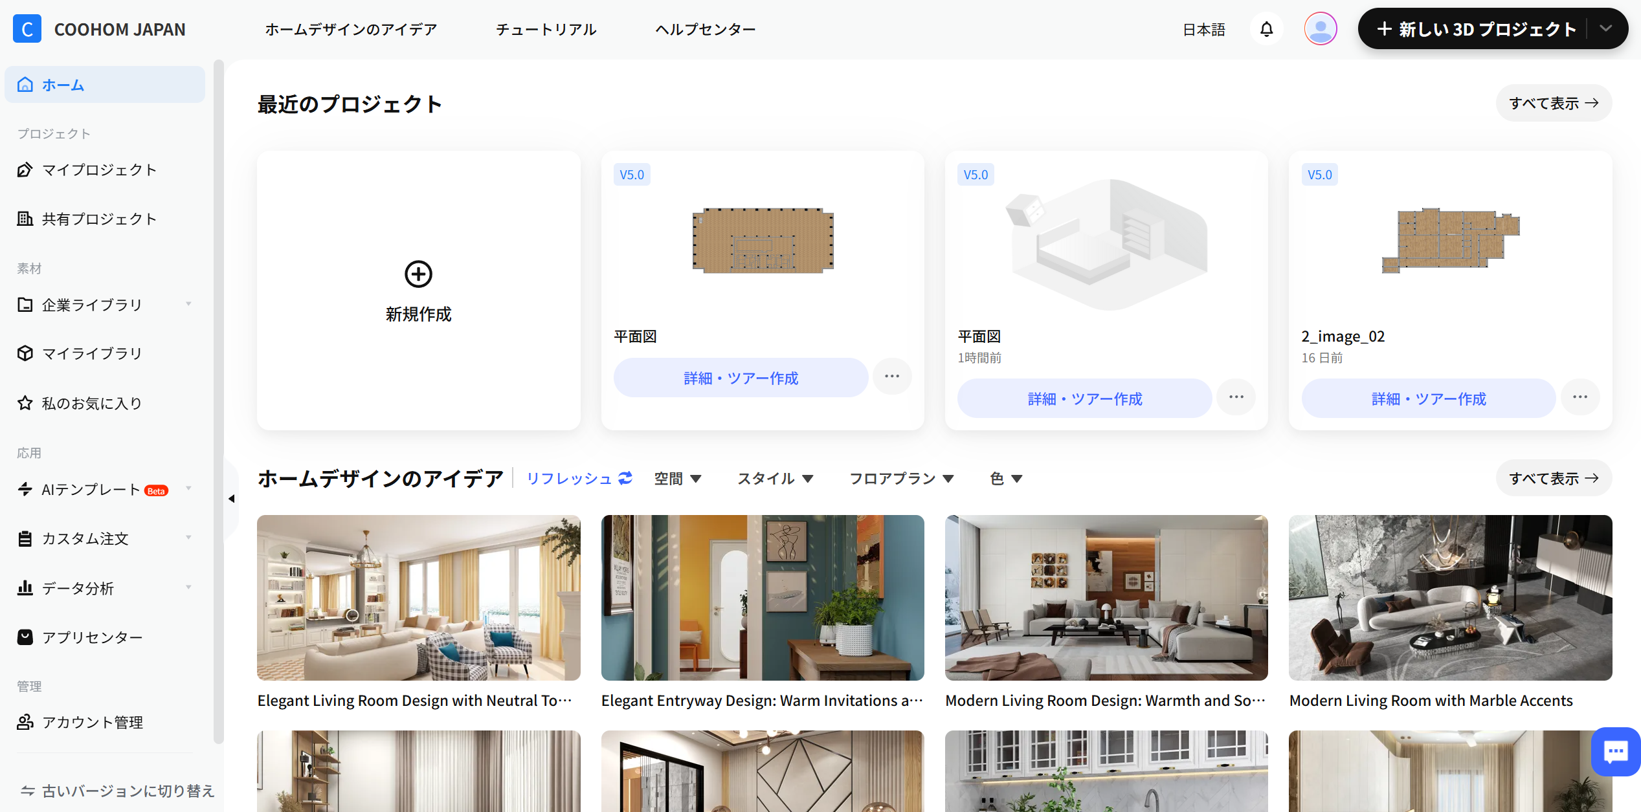
Task: Expand the カスタム注文 submenu arrow
Action: click(x=188, y=538)
